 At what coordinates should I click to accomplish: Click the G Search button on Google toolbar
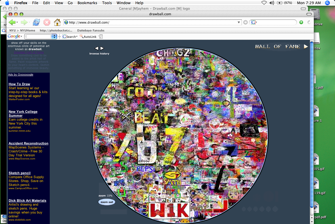69,36
